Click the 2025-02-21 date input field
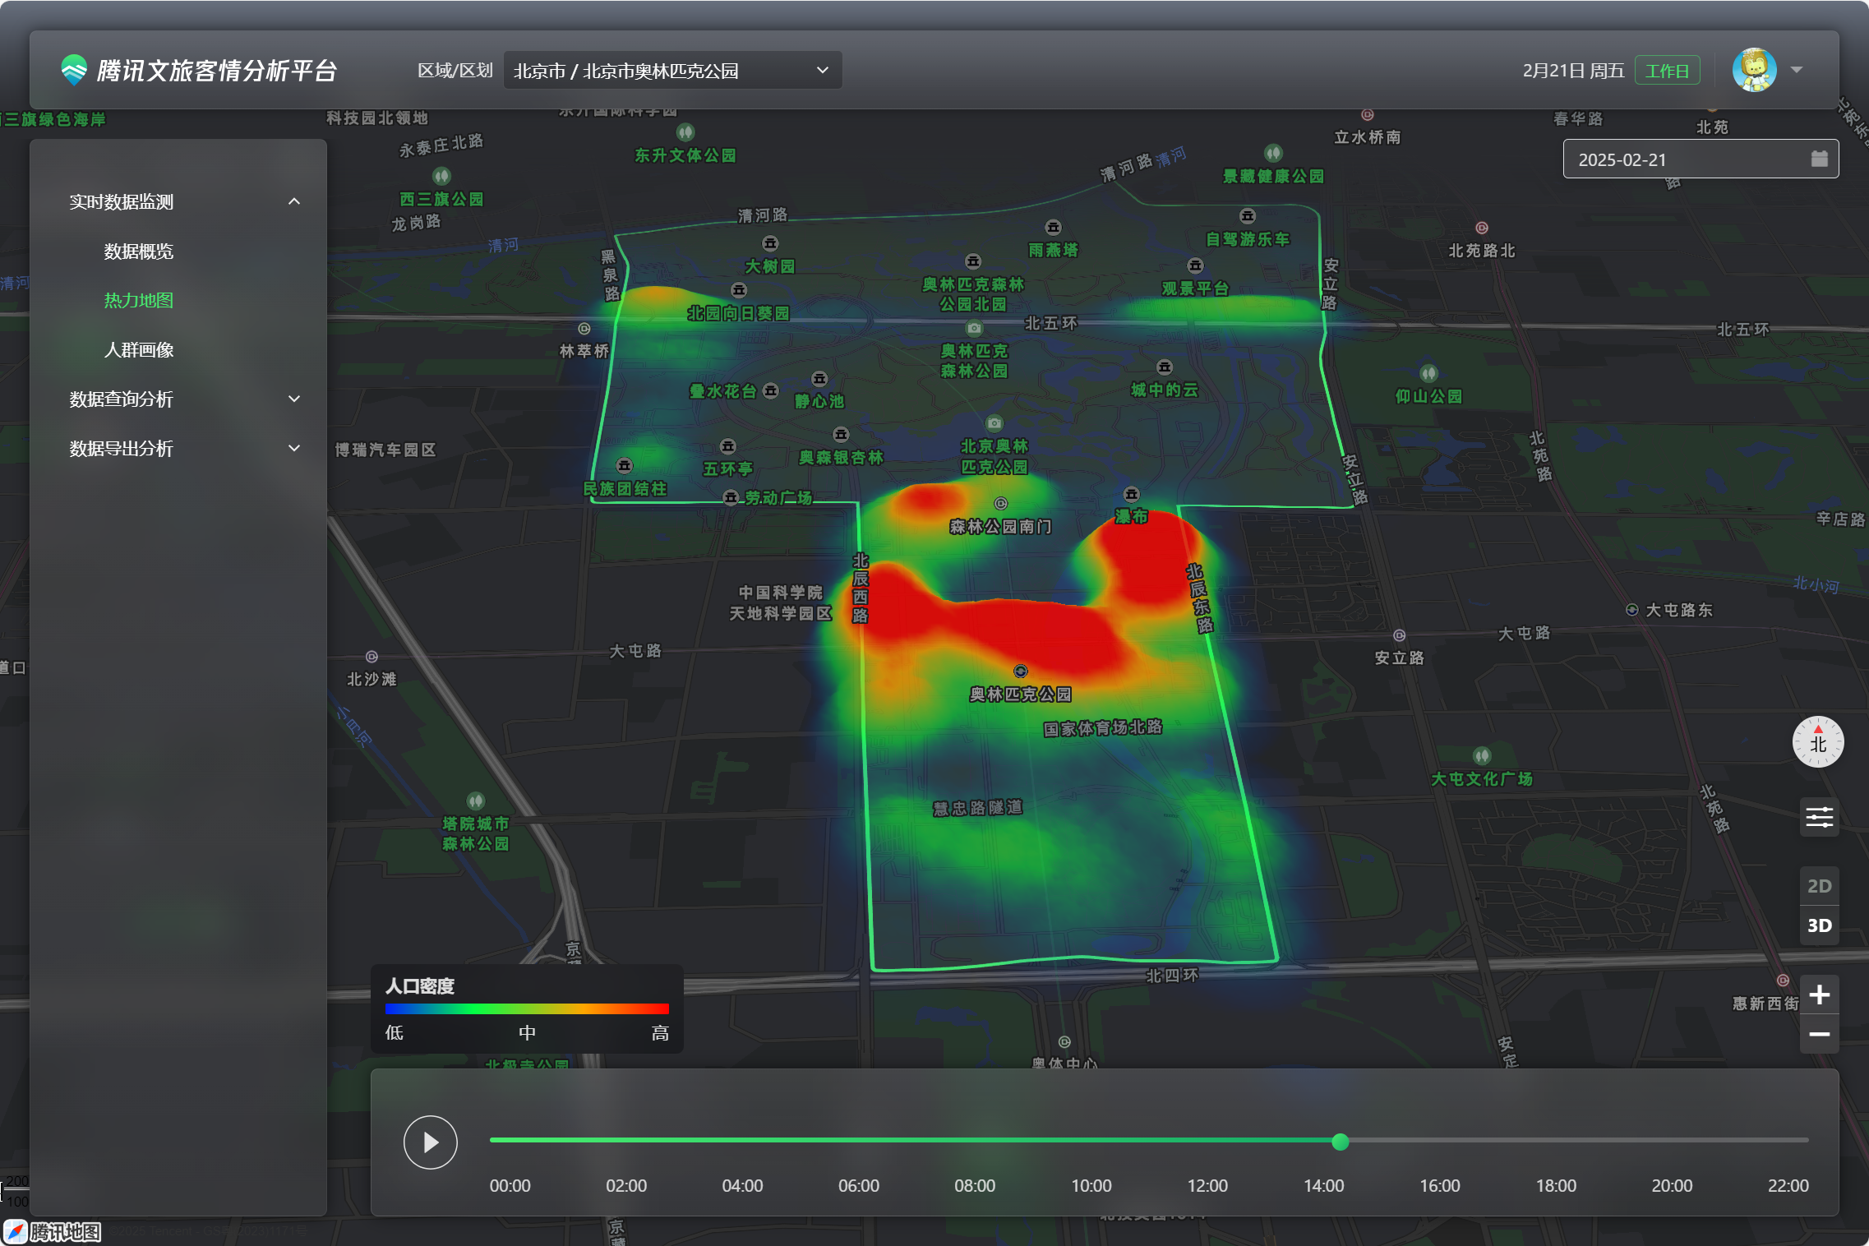Image resolution: width=1869 pixels, height=1246 pixels. pos(1677,159)
